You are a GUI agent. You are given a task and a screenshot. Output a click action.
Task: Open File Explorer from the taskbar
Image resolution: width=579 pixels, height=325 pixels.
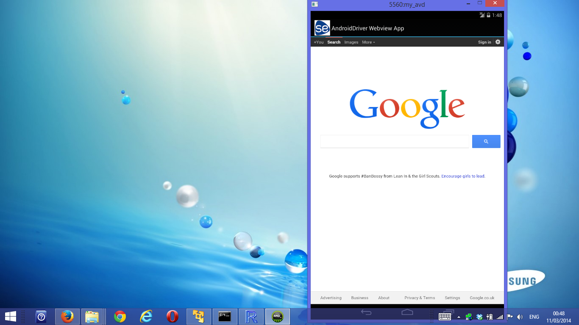[x=92, y=317]
